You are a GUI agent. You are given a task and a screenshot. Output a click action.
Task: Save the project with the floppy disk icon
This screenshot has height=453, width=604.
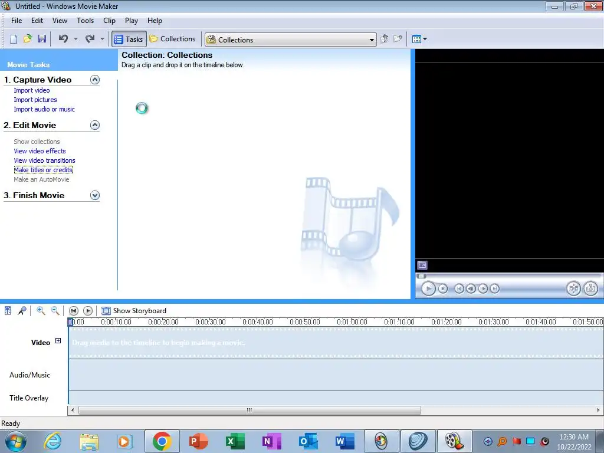point(42,39)
